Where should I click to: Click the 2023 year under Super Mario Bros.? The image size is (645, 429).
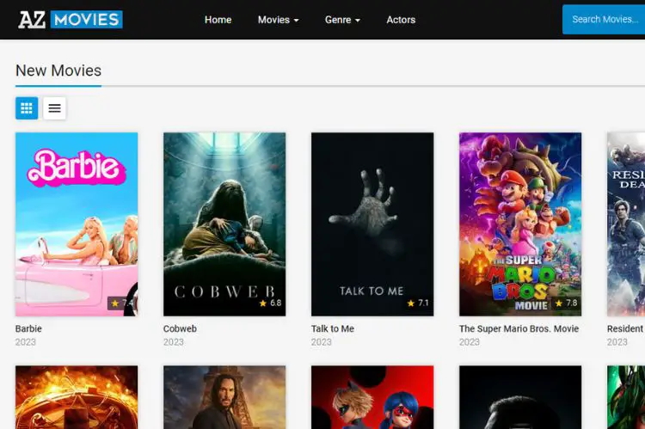(470, 342)
